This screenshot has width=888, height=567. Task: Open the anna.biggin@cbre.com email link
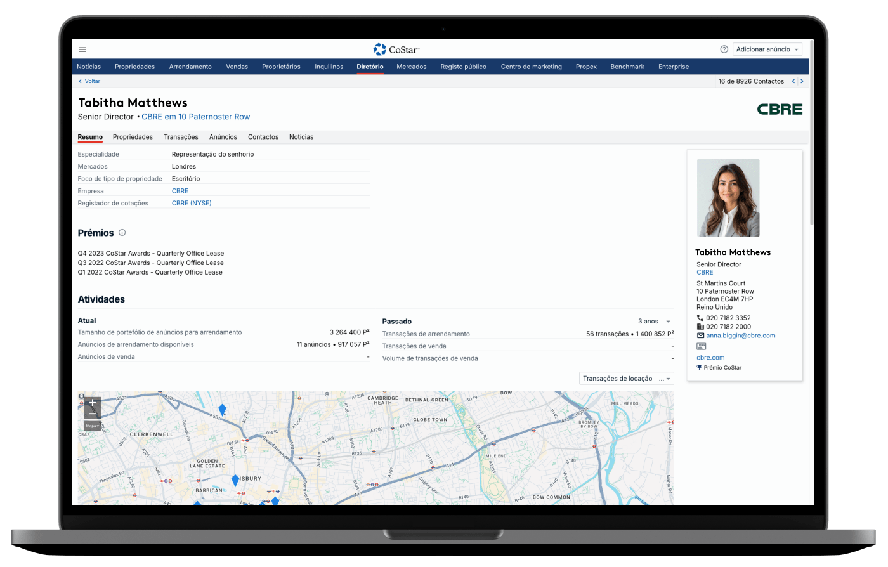tap(740, 336)
